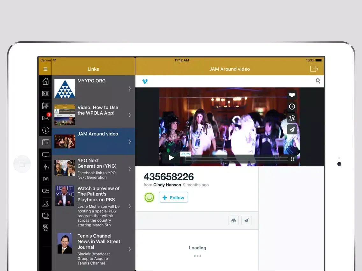This screenshot has width=362, height=271.
Task: Expand JAM Around video row chevron
Action: pos(130,142)
